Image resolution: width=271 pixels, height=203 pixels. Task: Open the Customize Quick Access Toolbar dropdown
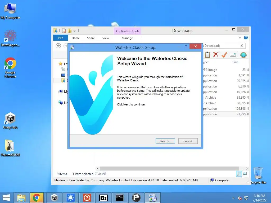75,31
